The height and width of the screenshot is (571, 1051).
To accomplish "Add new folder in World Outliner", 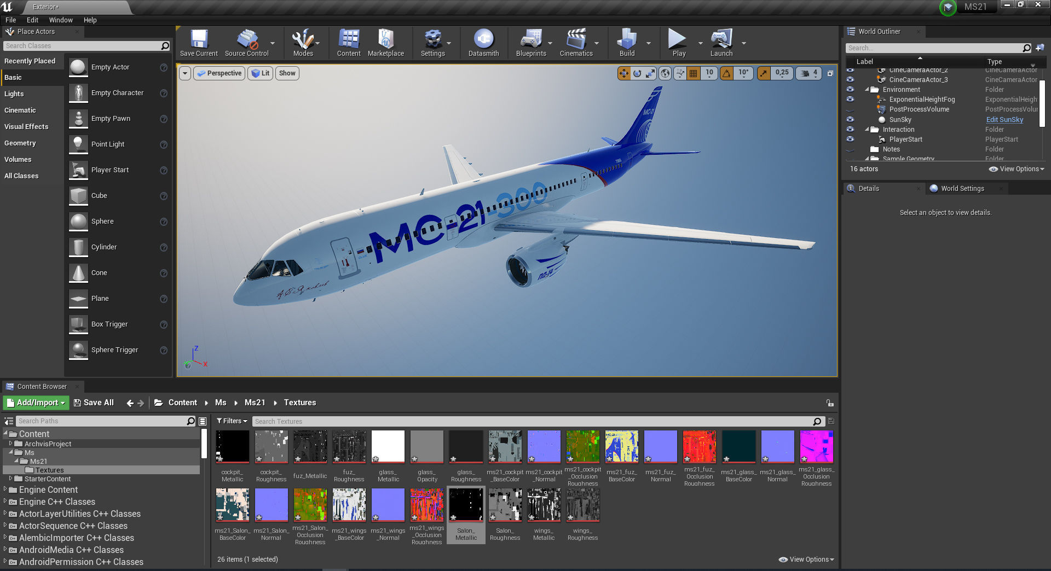I will tap(1040, 48).
